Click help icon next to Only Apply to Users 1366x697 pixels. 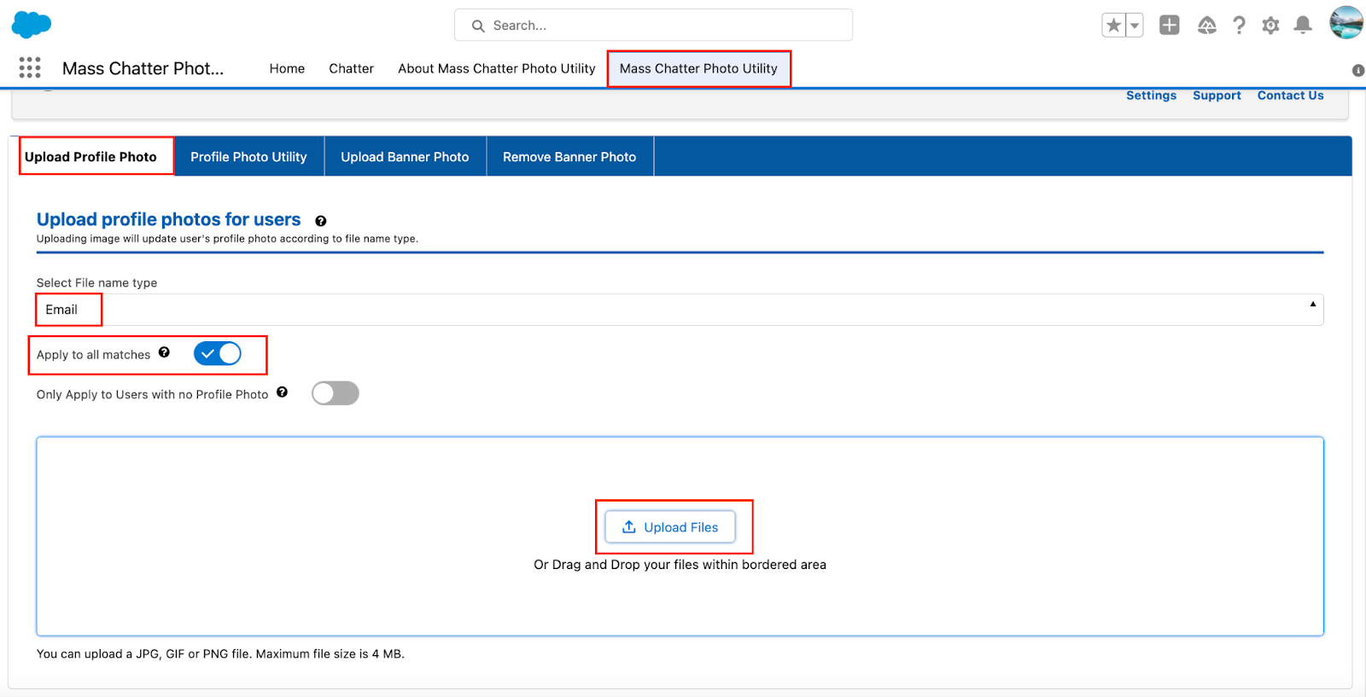pyautogui.click(x=282, y=392)
